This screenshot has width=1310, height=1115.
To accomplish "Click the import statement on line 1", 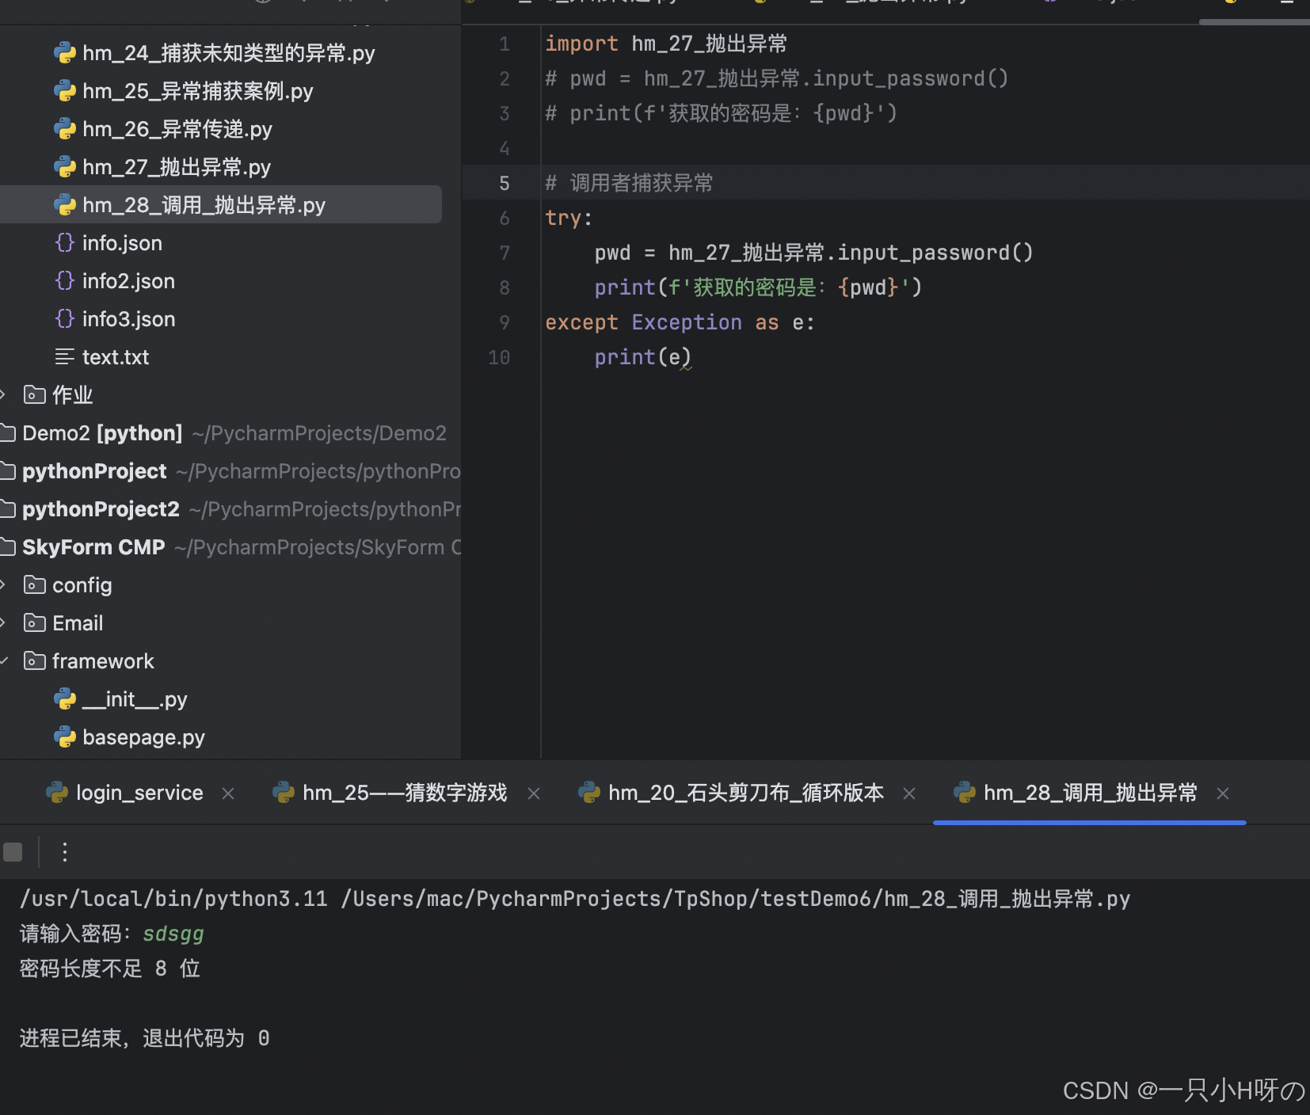I will (666, 44).
